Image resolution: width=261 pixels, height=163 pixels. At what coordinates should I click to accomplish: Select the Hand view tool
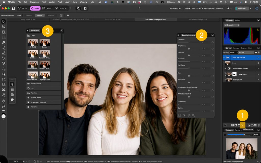4,101
